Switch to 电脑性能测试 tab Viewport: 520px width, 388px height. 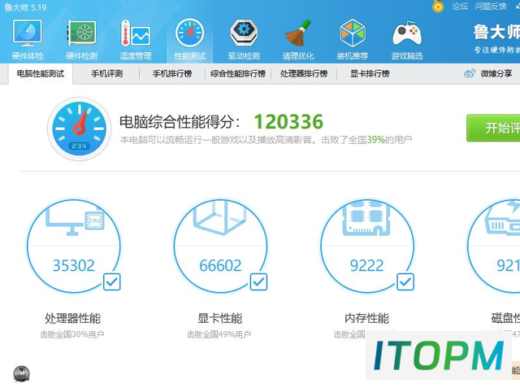(40, 74)
